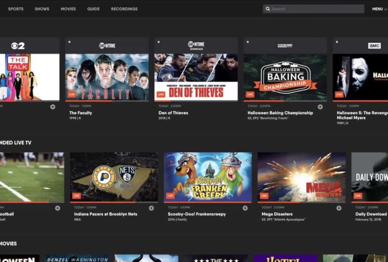The height and width of the screenshot is (262, 388).
Task: Open Indiana Pacers at Brooklyn Nets title
Action: point(105,214)
